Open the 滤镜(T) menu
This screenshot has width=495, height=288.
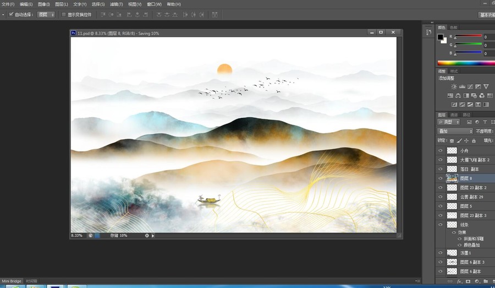117,4
